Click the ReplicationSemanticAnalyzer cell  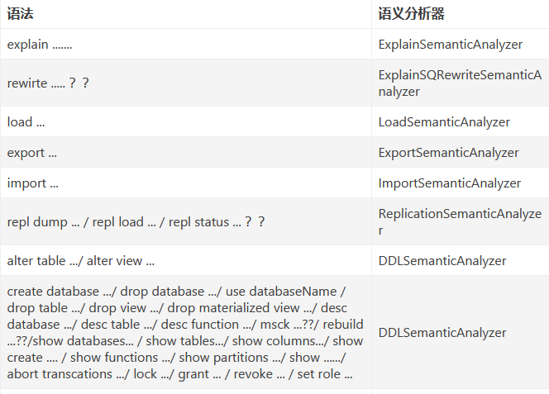coord(459,222)
